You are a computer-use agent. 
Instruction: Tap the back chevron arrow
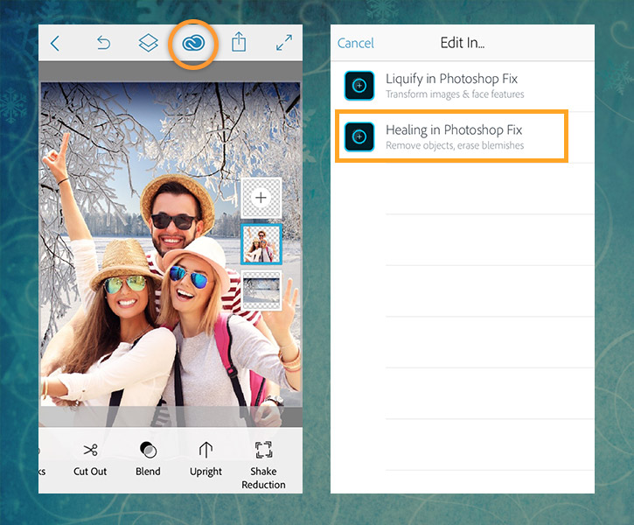point(55,43)
